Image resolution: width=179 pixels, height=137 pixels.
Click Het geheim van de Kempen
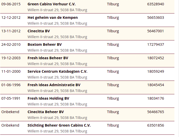[x=52, y=18]
